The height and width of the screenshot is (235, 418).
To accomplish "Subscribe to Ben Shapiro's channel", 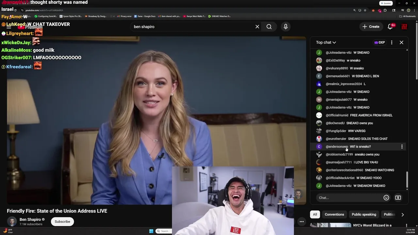I will tap(62, 222).
